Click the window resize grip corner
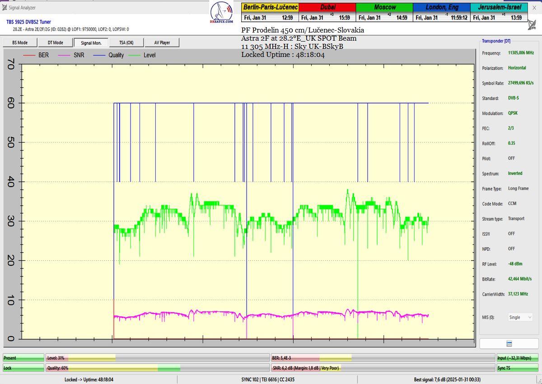The image size is (542, 384). pyautogui.click(x=538, y=380)
